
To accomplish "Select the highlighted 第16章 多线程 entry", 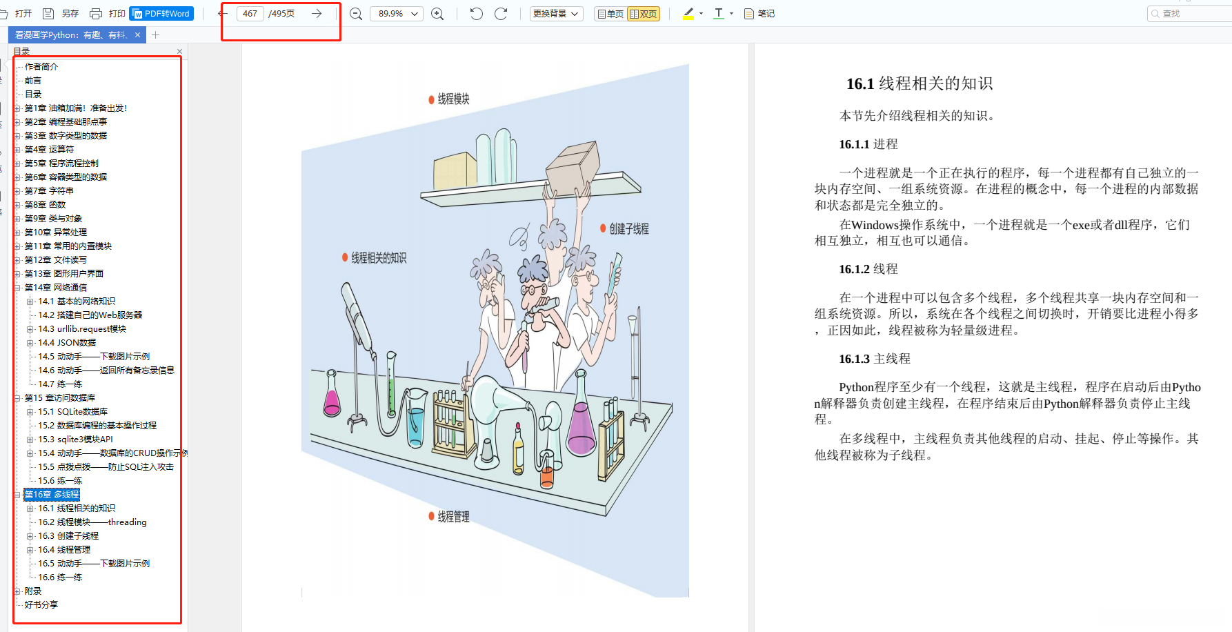I will [52, 495].
